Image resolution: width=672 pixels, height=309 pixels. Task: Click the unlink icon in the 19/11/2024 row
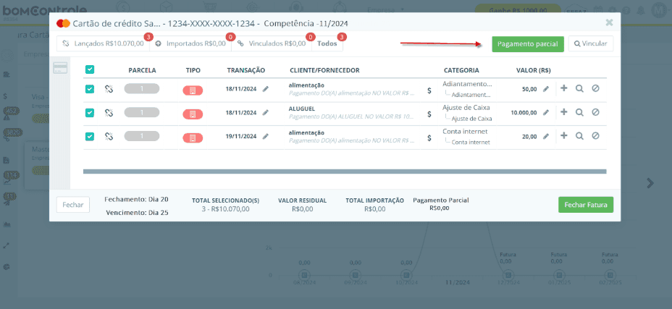109,136
